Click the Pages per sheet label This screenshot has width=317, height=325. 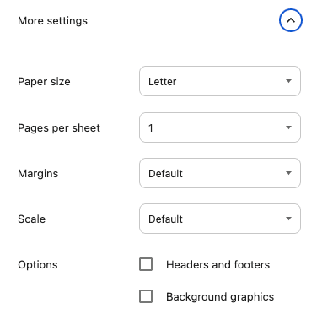[x=59, y=128]
